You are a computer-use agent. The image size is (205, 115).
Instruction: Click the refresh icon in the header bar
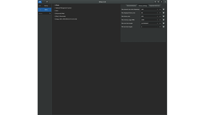47,2
